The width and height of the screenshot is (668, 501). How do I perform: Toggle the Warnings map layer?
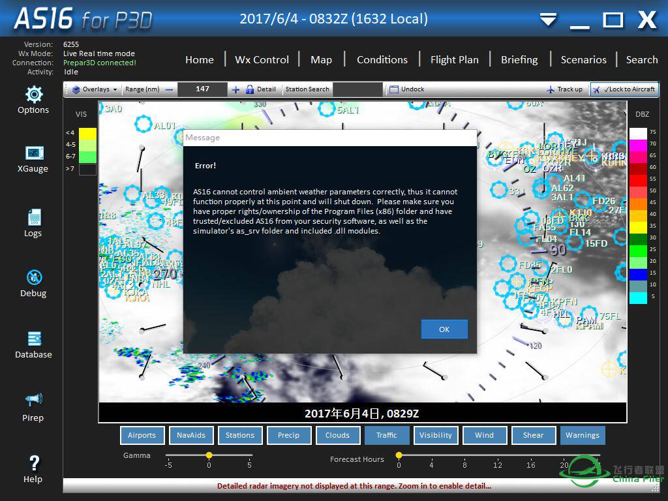[x=583, y=435]
